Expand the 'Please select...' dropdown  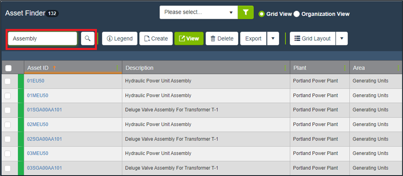pos(198,12)
